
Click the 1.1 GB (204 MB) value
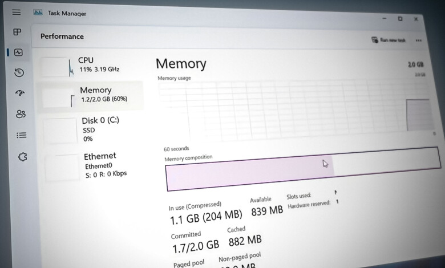point(206,217)
